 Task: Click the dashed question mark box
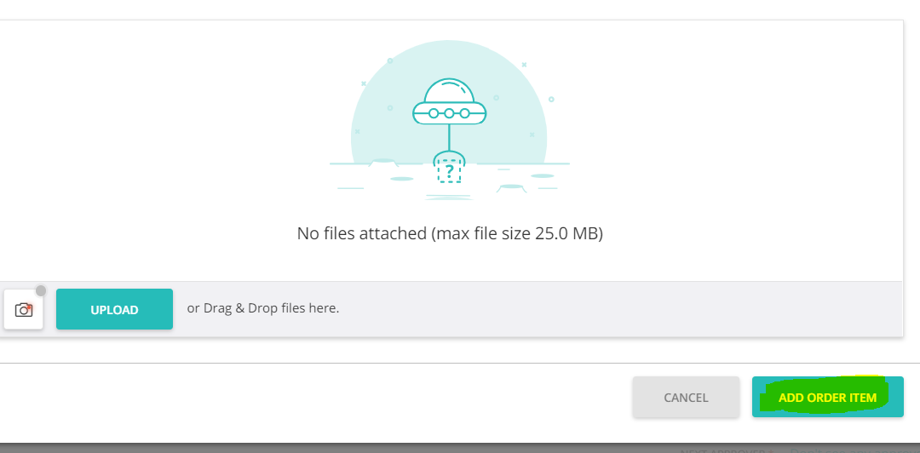(449, 169)
